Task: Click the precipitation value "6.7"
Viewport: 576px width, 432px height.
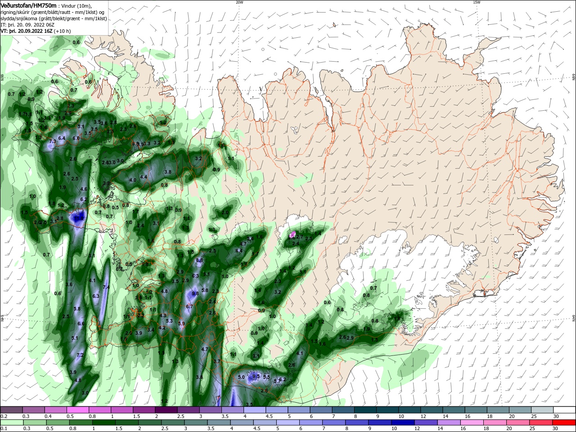Action: coord(189,306)
